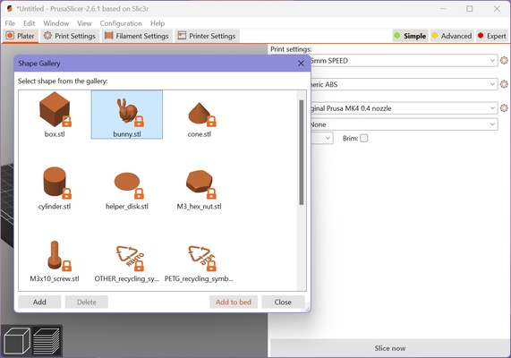Pick the cylinder.stl shape icon
Viewport: 511px width, 358px height.
pos(57,183)
